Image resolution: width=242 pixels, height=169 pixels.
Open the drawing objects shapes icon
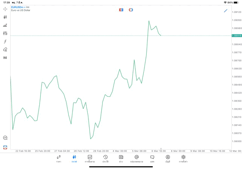point(5,50)
